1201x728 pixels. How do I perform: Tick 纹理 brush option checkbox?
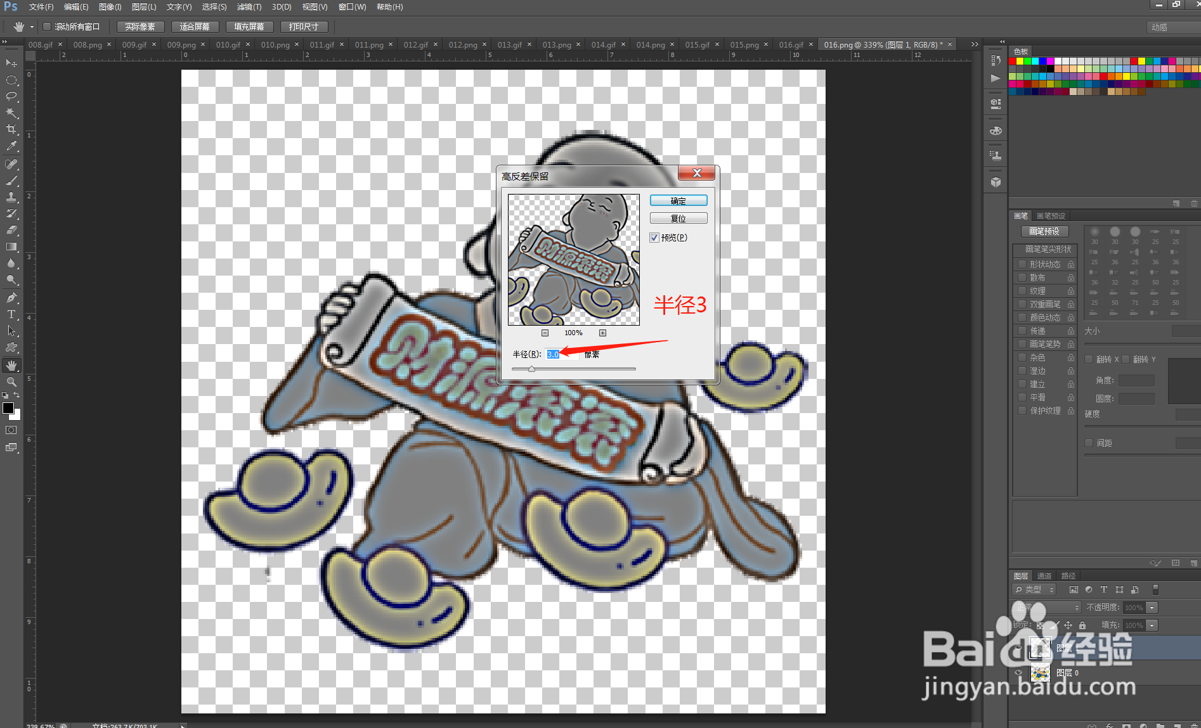click(1022, 291)
